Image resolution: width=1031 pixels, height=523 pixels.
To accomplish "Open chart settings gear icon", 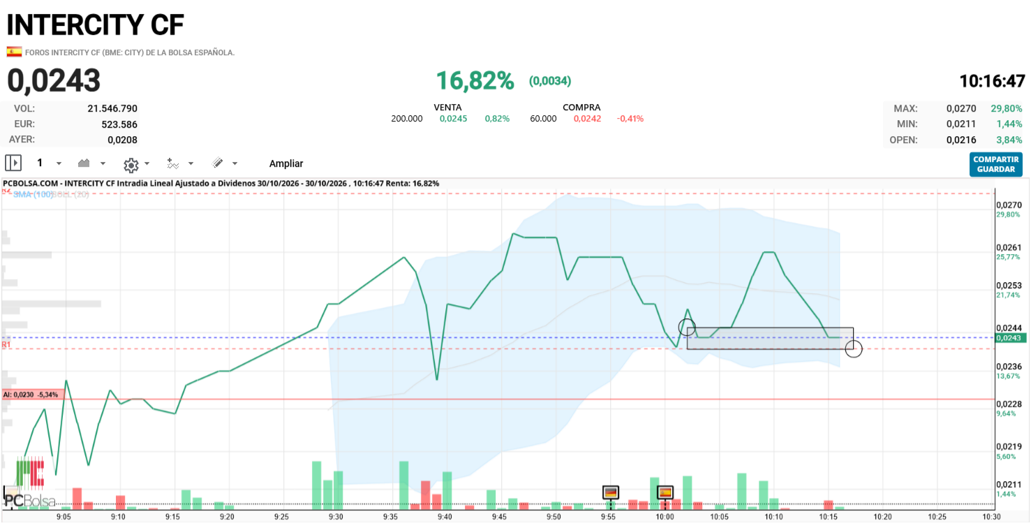I will point(131,165).
